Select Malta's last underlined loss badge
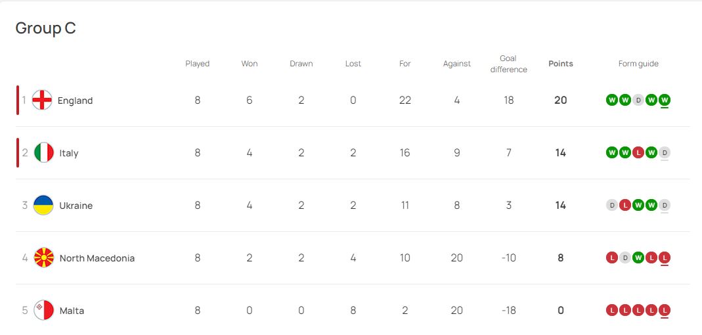The height and width of the screenshot is (335, 702). (665, 310)
